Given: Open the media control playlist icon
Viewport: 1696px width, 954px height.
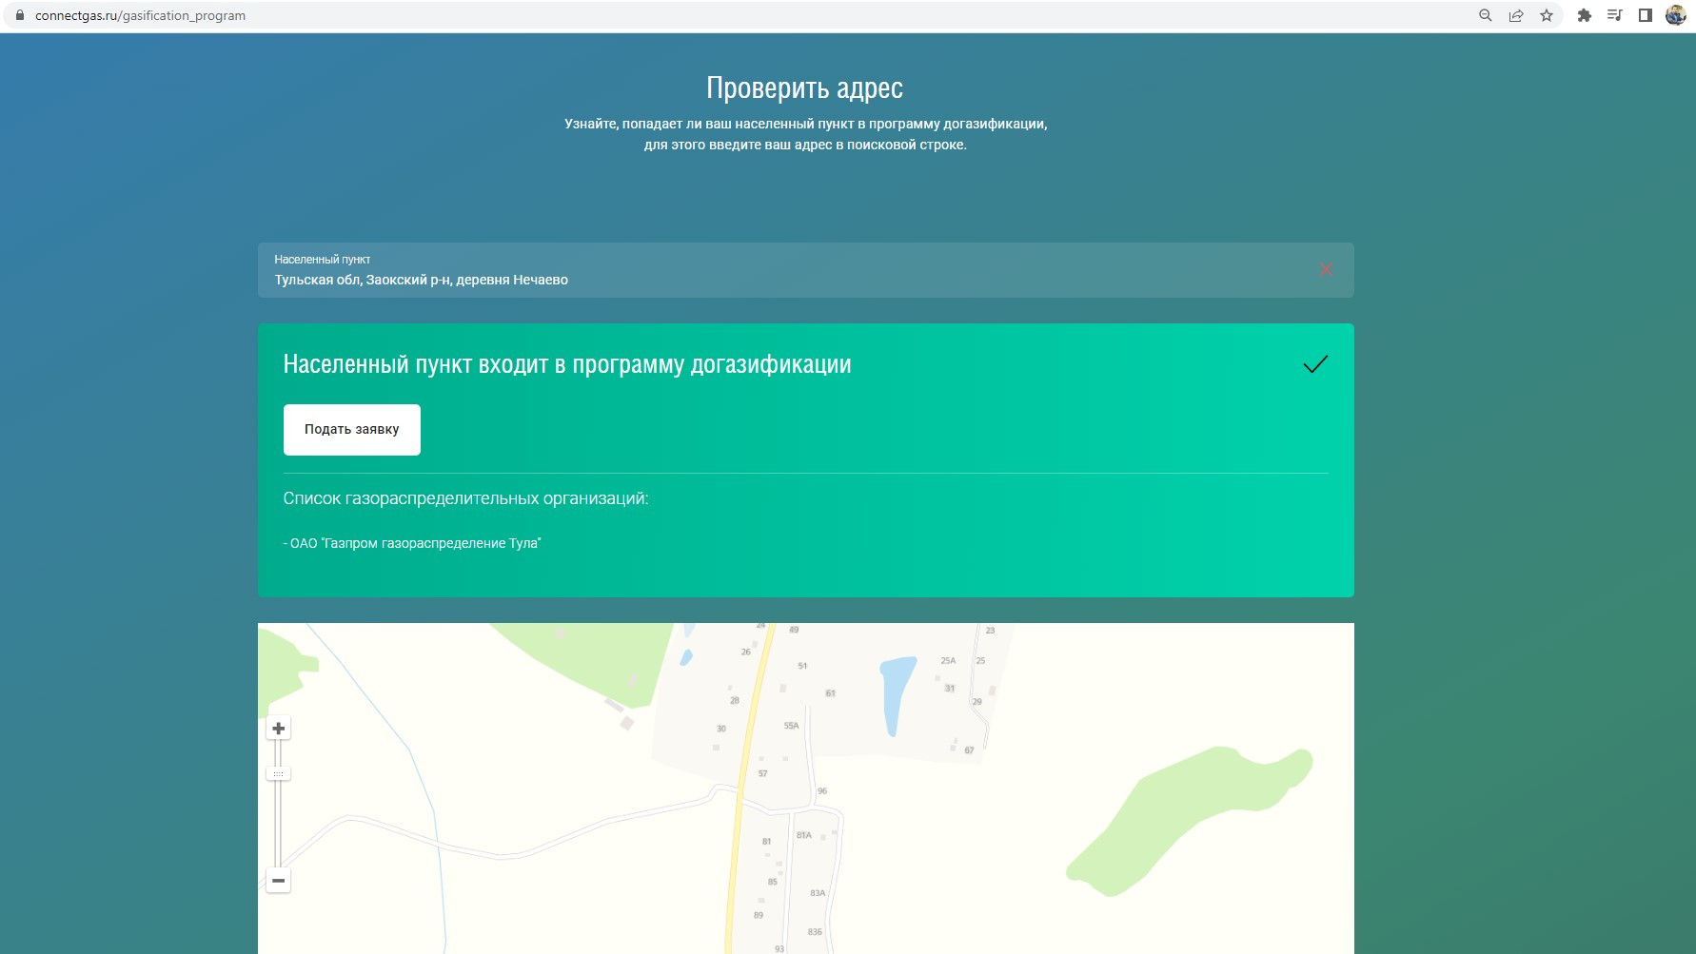Looking at the screenshot, I should coord(1615,15).
